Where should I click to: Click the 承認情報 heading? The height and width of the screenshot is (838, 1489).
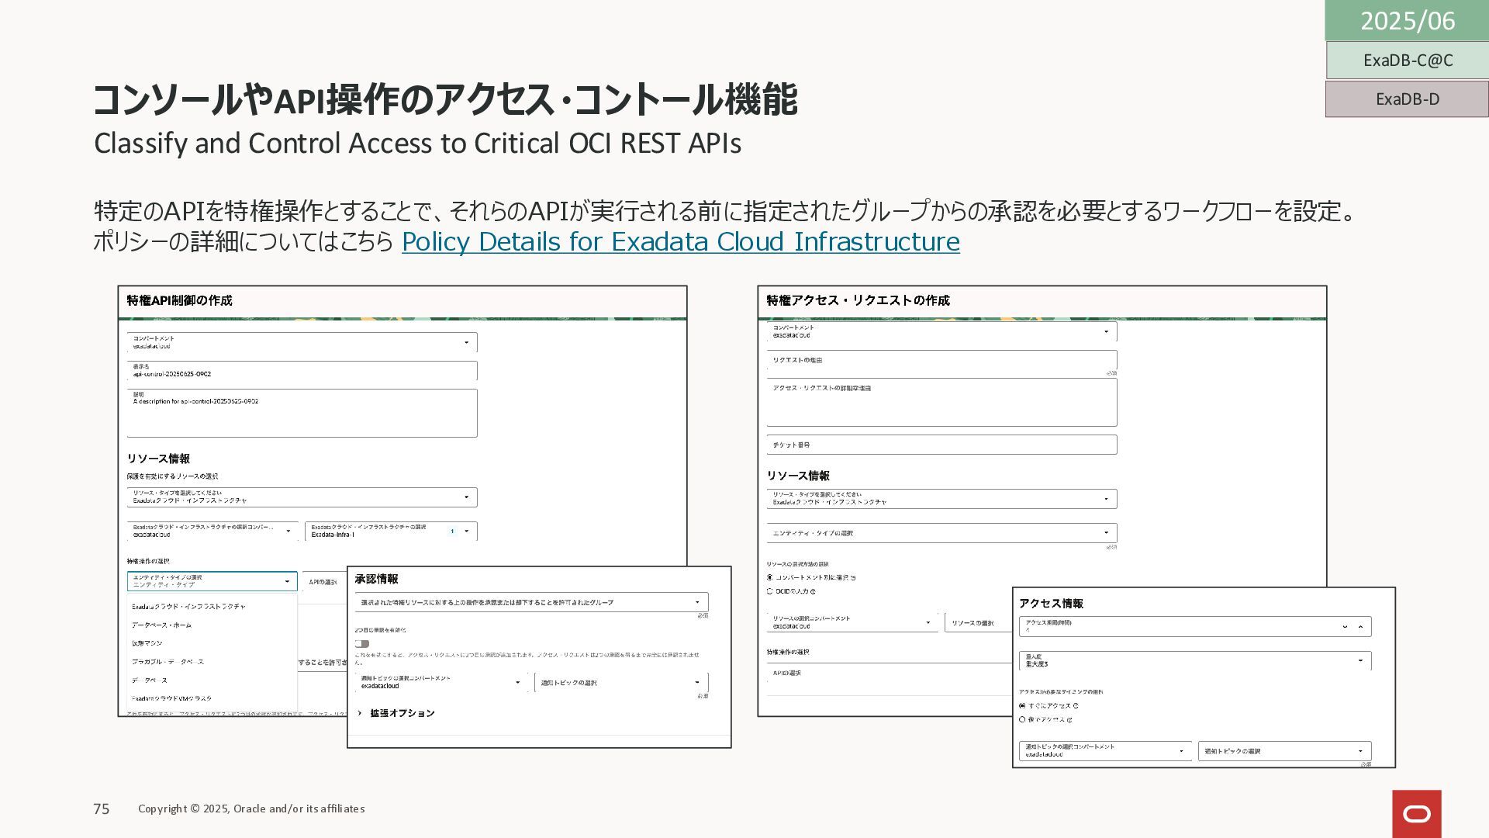pos(376,579)
